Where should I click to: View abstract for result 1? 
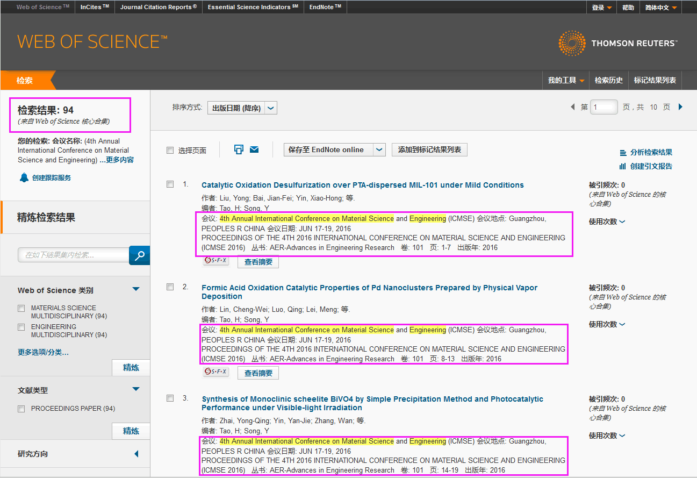[258, 262]
